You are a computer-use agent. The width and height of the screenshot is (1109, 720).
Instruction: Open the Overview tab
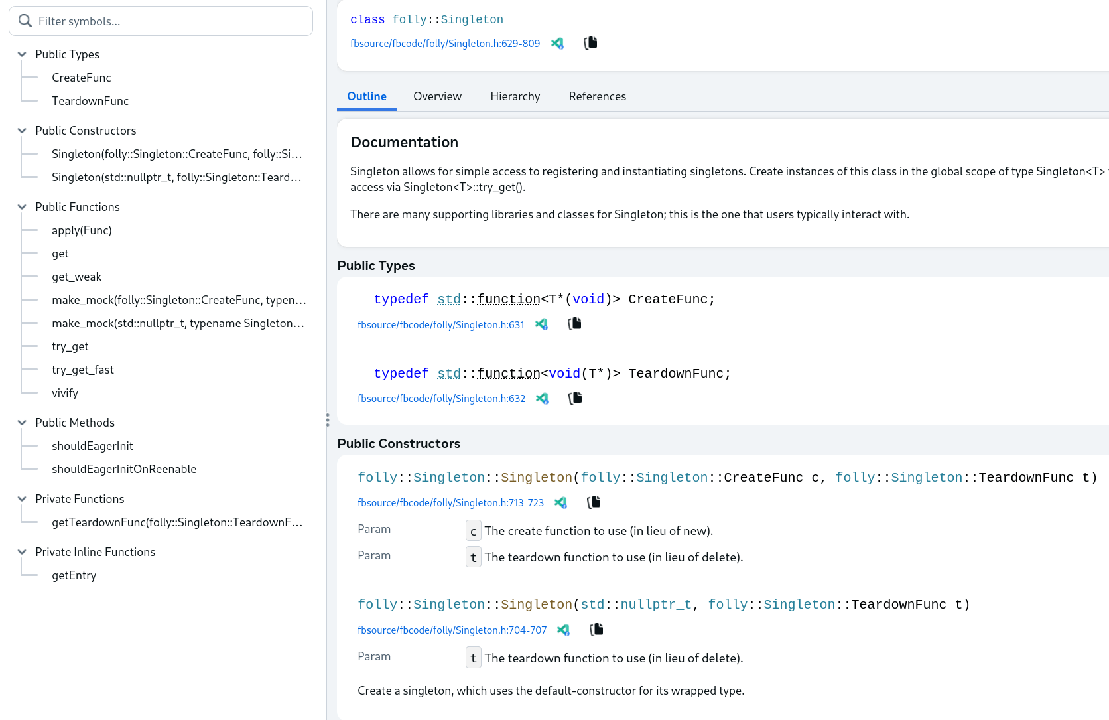click(437, 96)
